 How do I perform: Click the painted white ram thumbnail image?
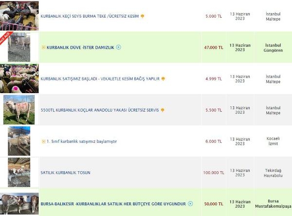(x=19, y=110)
